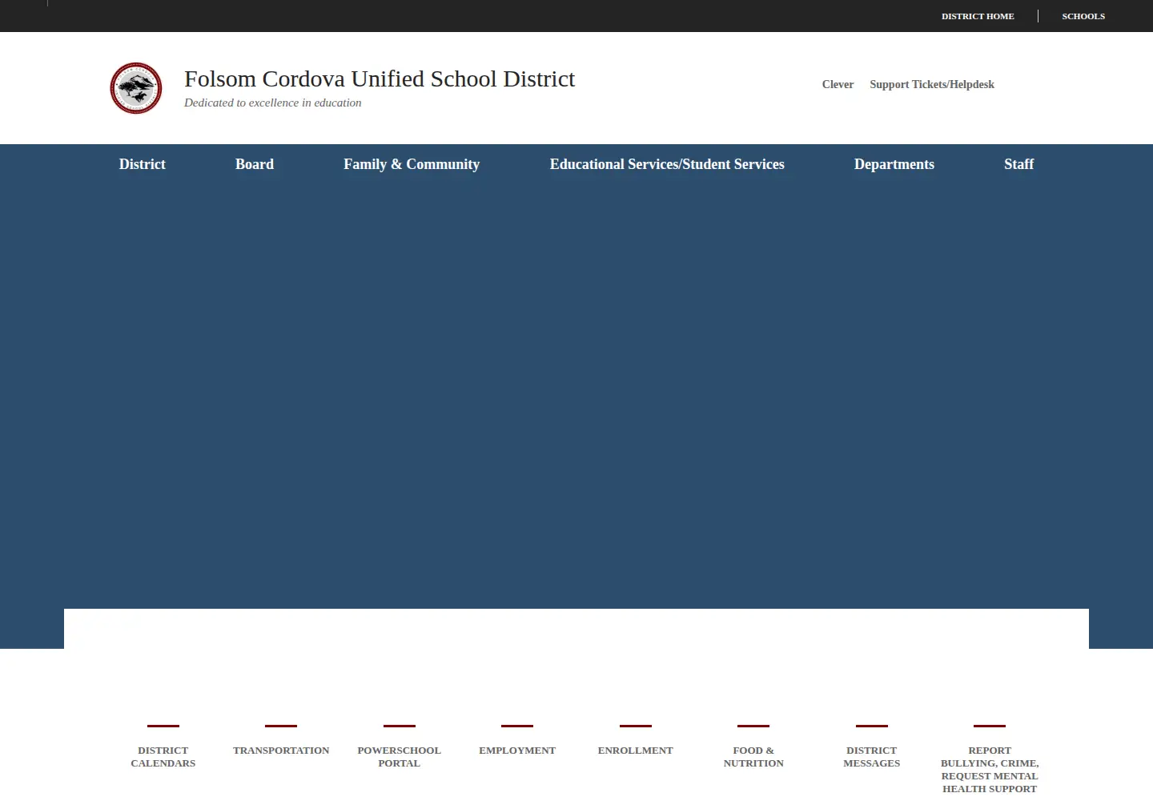Open the Clever link
The width and height of the screenshot is (1153, 801).
click(838, 84)
